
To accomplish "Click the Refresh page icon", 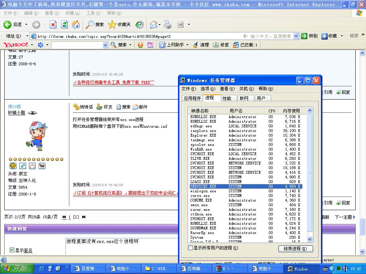I will pyautogui.click(x=64, y=25).
